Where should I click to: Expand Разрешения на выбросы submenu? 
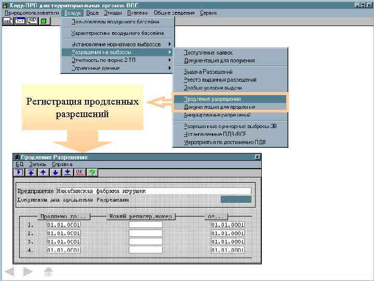pos(118,52)
